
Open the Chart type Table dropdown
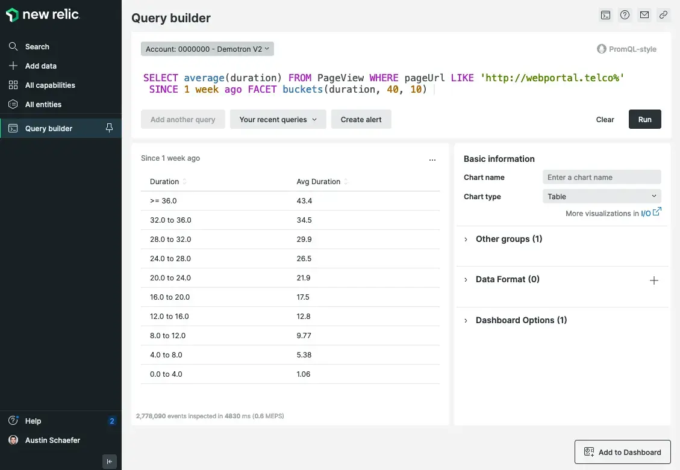(601, 197)
